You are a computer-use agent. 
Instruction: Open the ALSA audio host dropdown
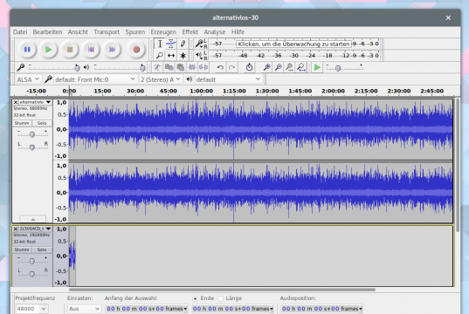pyautogui.click(x=28, y=79)
